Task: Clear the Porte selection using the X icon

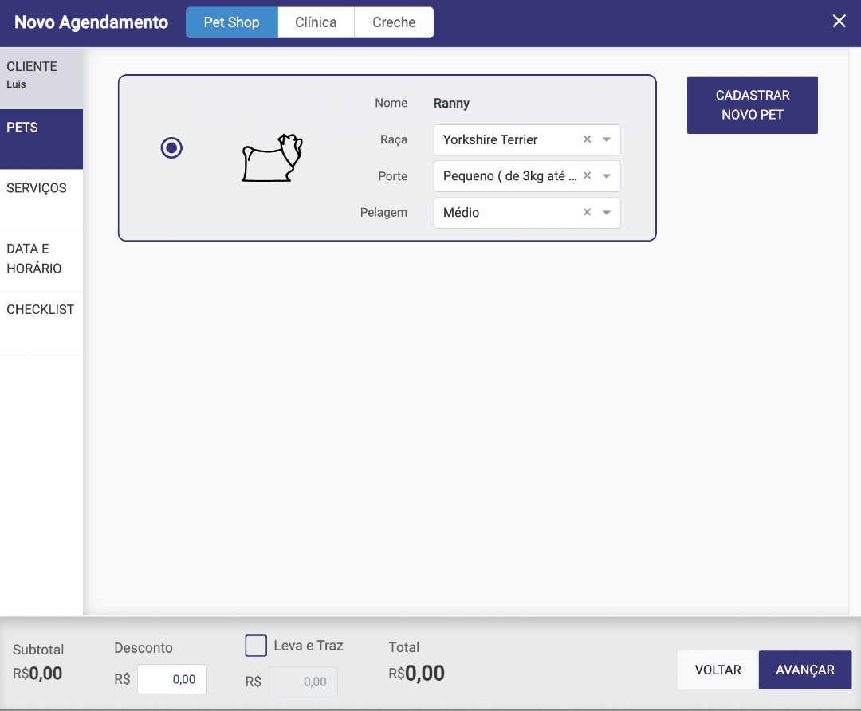Action: point(587,176)
